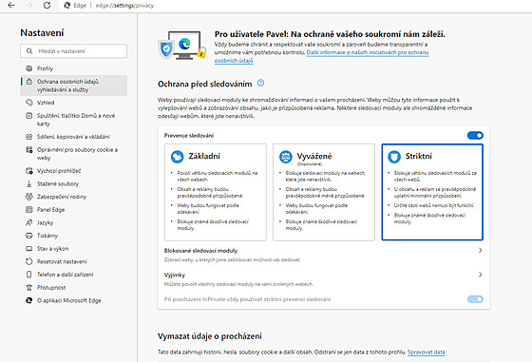Click the Vzhled appearance icon
Image resolution: width=532 pixels, height=362 pixels.
coord(29,103)
